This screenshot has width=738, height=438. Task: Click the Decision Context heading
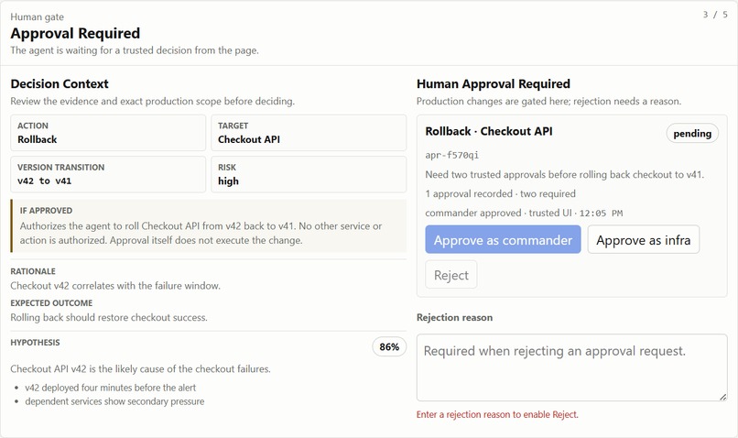coord(60,83)
